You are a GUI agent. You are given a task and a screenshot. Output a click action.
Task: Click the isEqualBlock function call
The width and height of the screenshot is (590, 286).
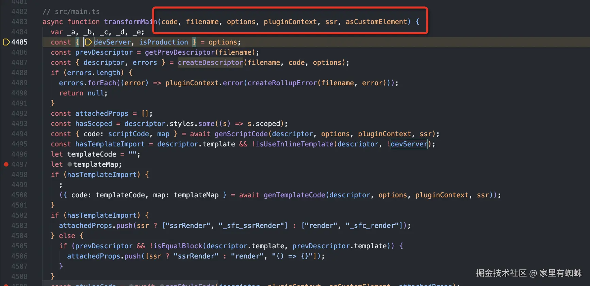(178, 246)
